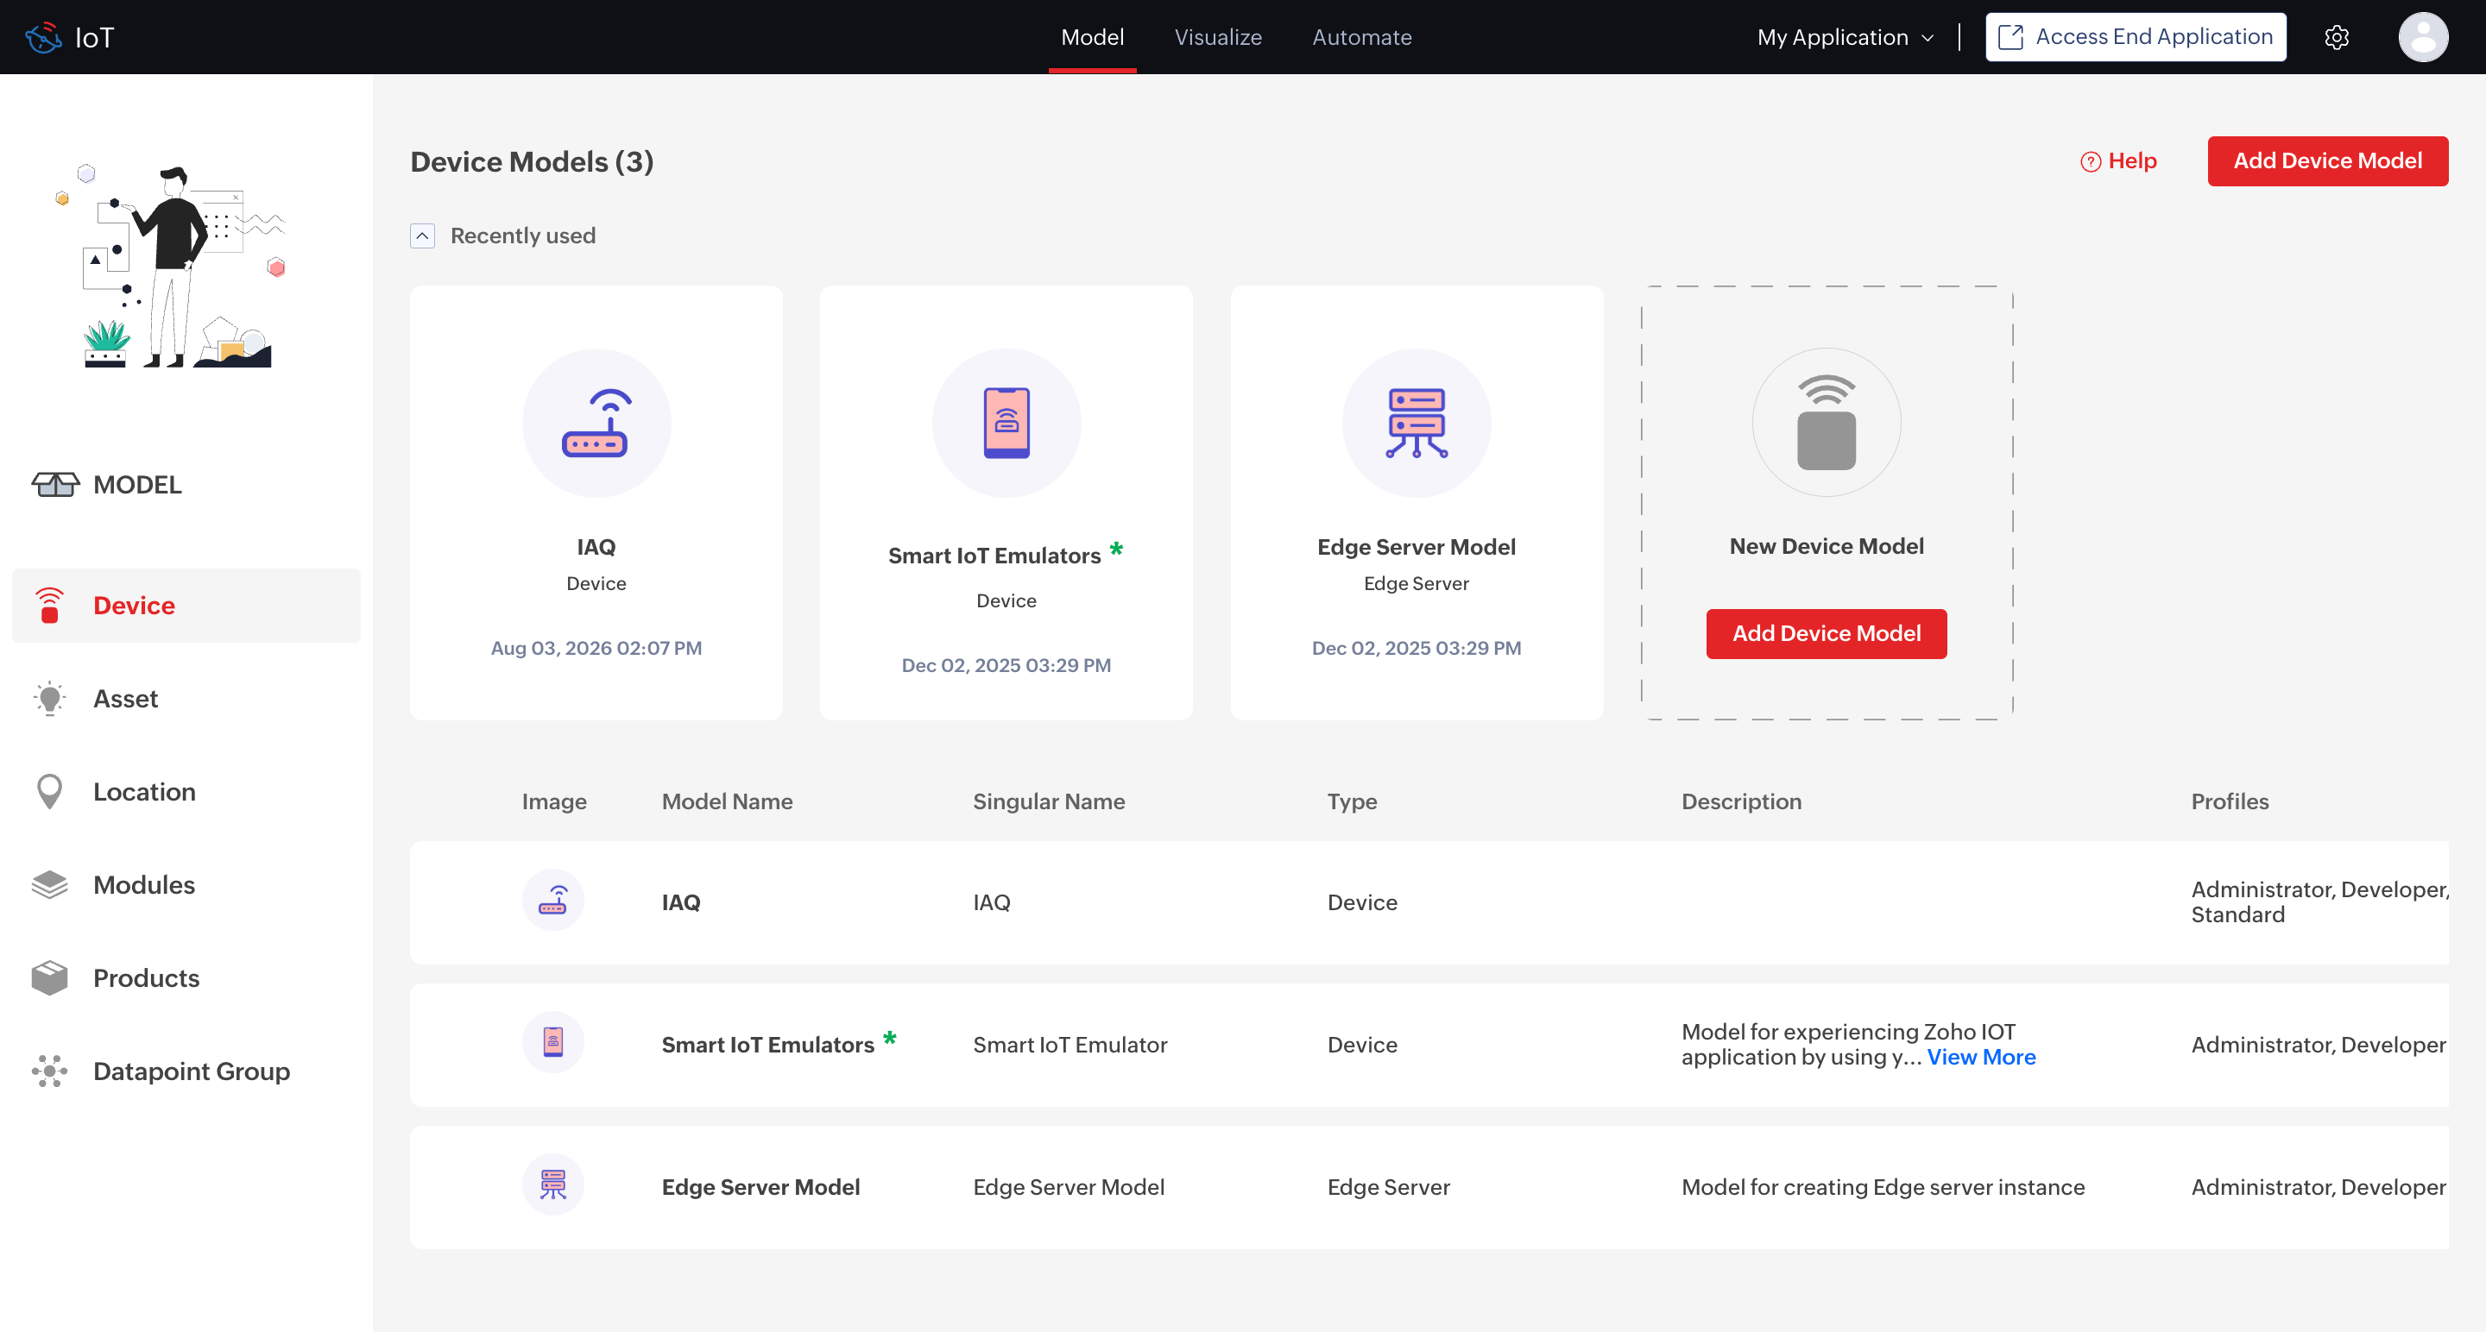Click the Datapoint Group icon
The height and width of the screenshot is (1332, 2486).
[49, 1071]
